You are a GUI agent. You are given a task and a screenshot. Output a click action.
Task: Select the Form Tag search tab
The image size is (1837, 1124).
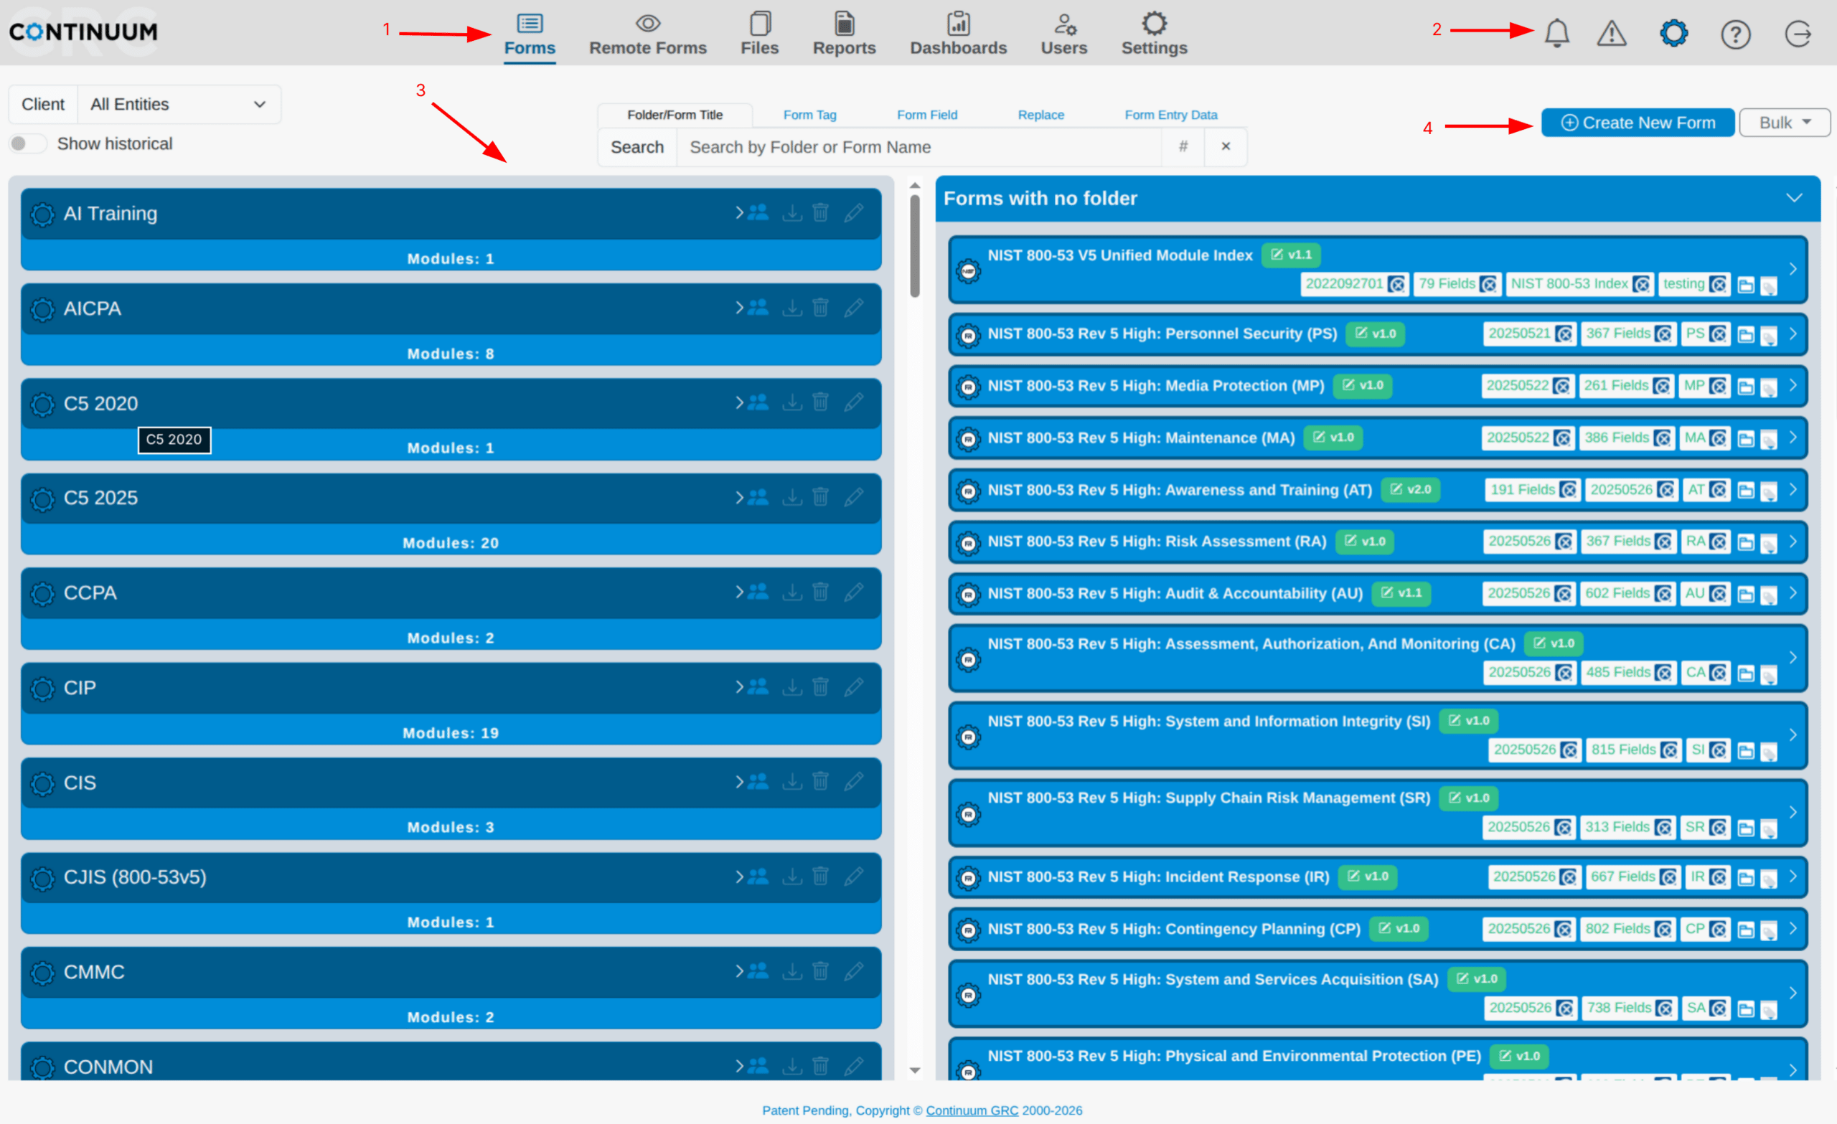click(x=809, y=115)
